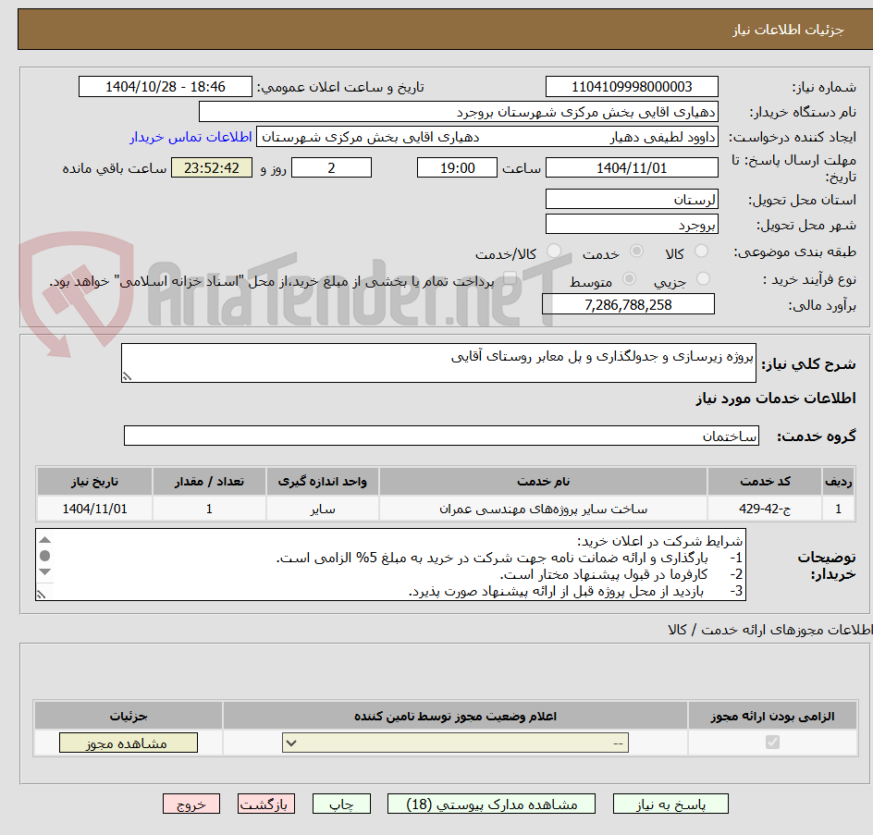The image size is (873, 835).
Task: Open مشاهده مدارک پیوستی (18) attachments
Action: pos(491,804)
